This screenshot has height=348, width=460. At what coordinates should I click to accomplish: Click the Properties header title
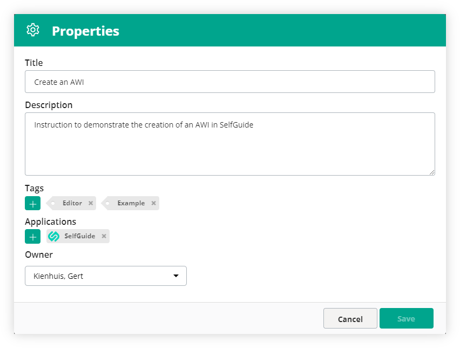pos(85,31)
